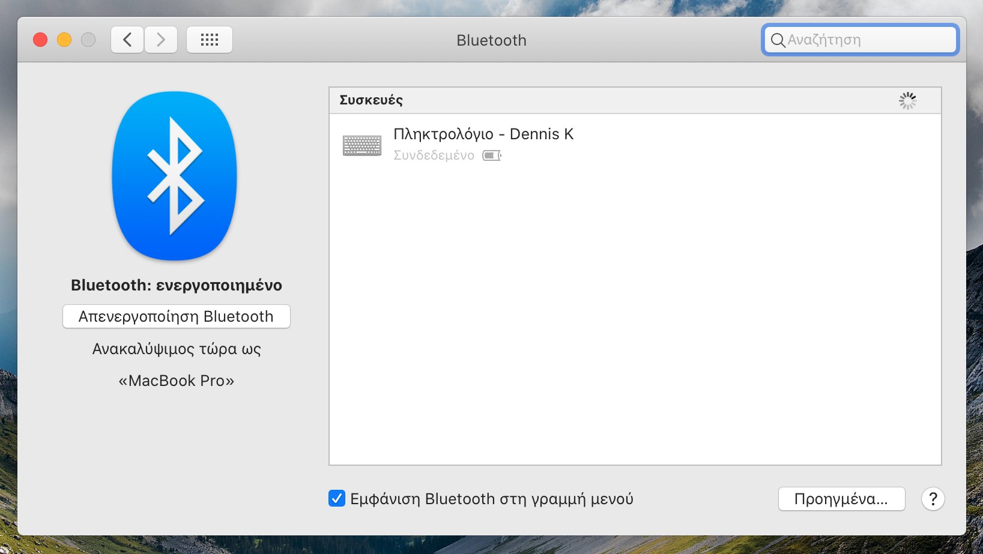
Task: Go back with the left chevron button
Action: click(127, 40)
